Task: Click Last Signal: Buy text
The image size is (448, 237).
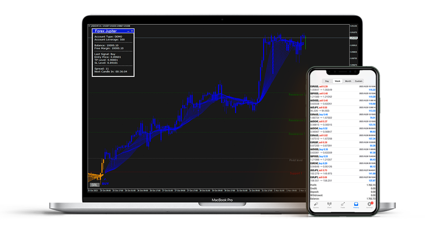Action: click(105, 54)
